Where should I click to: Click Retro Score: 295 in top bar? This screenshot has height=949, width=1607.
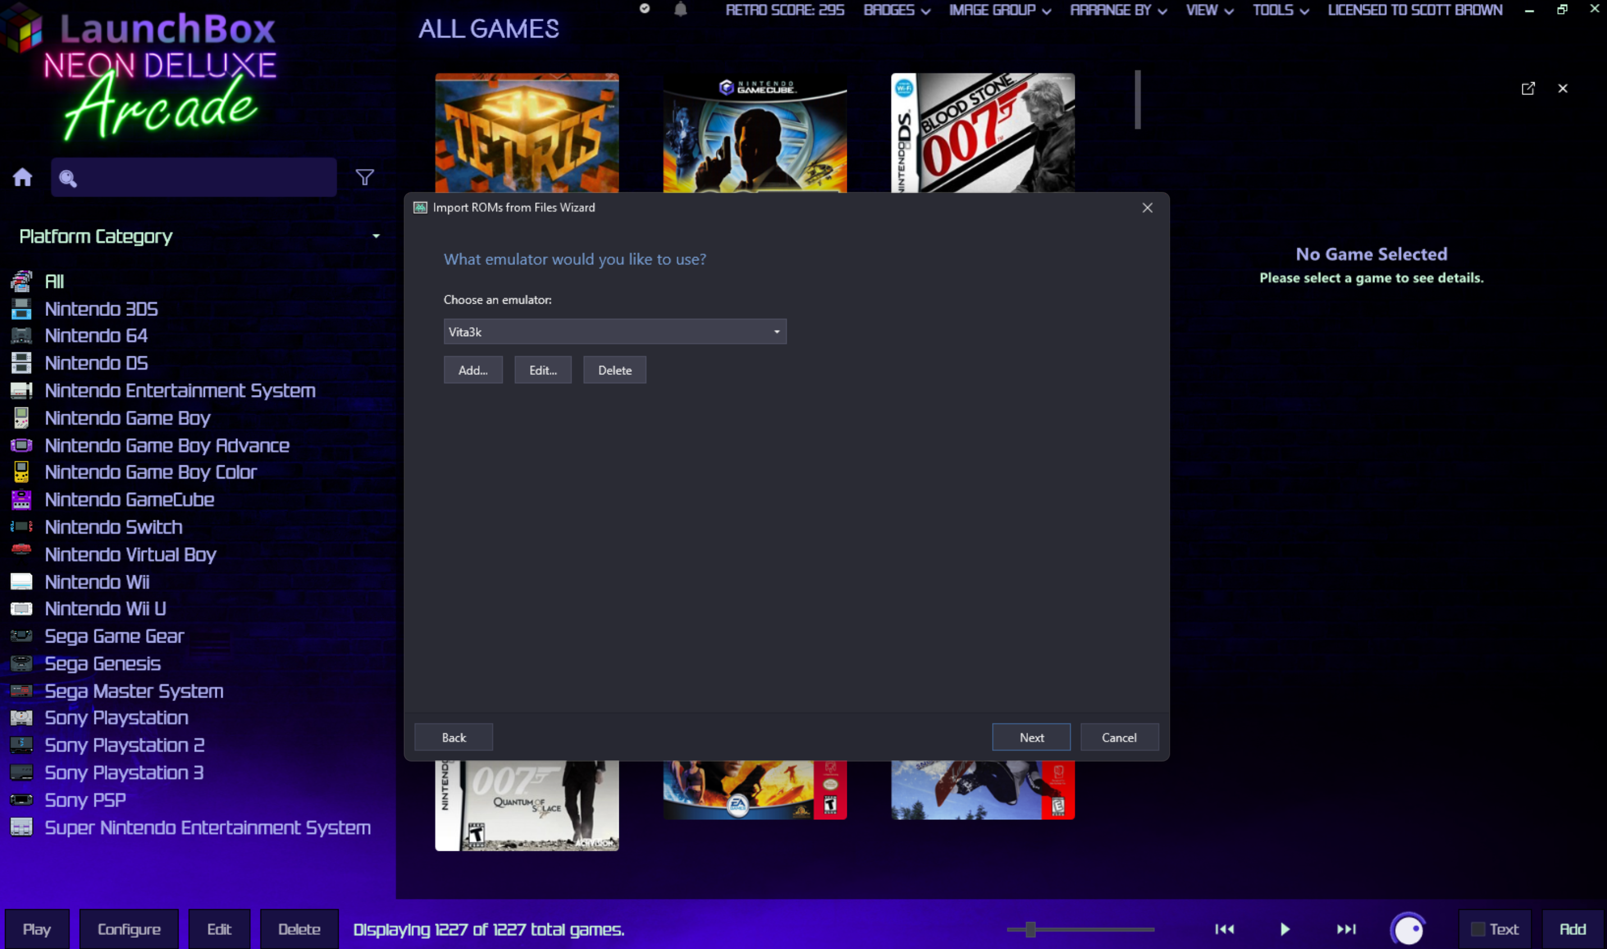[784, 10]
